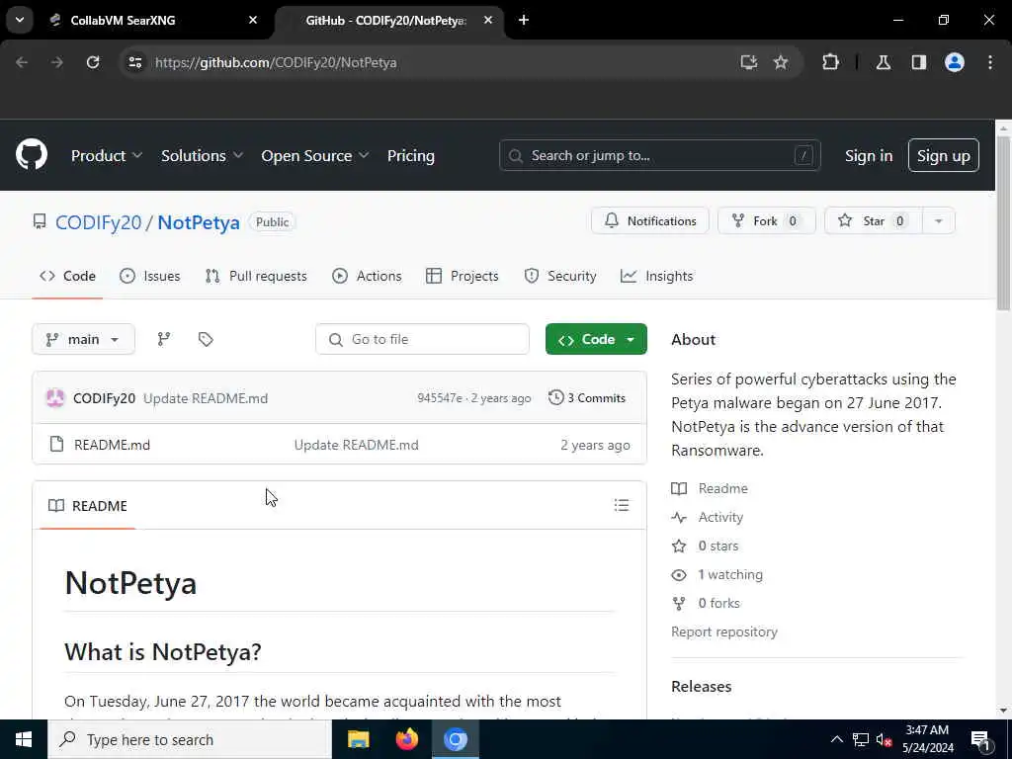This screenshot has height=759, width=1012.
Task: Expand the Open Source menu
Action: point(315,155)
